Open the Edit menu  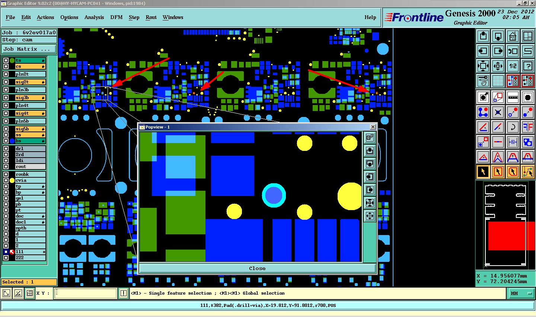tap(26, 17)
